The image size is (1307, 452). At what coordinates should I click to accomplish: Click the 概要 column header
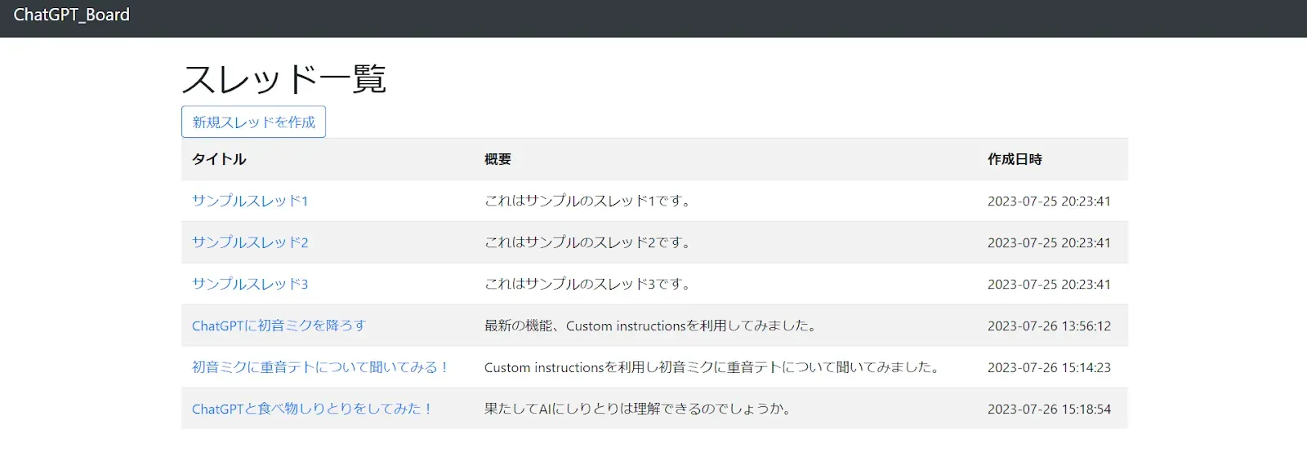497,159
